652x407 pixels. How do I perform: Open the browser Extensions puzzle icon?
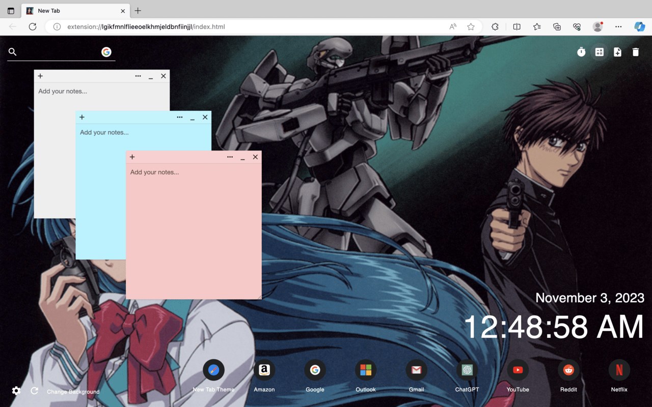(495, 26)
